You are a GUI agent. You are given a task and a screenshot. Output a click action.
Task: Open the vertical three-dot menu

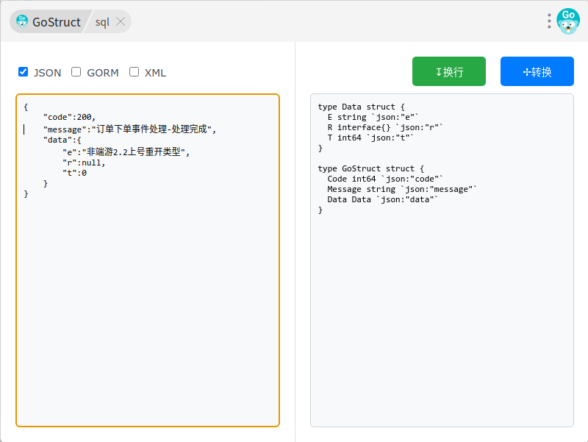pyautogui.click(x=548, y=21)
